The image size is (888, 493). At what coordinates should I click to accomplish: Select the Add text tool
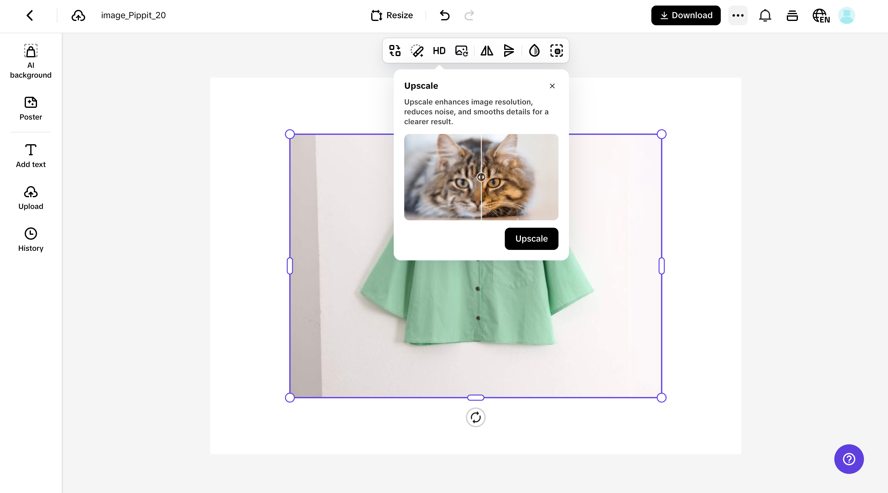click(30, 156)
